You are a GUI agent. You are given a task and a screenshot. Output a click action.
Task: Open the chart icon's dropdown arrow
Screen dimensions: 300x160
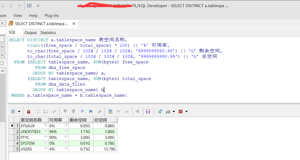(x=173, y=112)
